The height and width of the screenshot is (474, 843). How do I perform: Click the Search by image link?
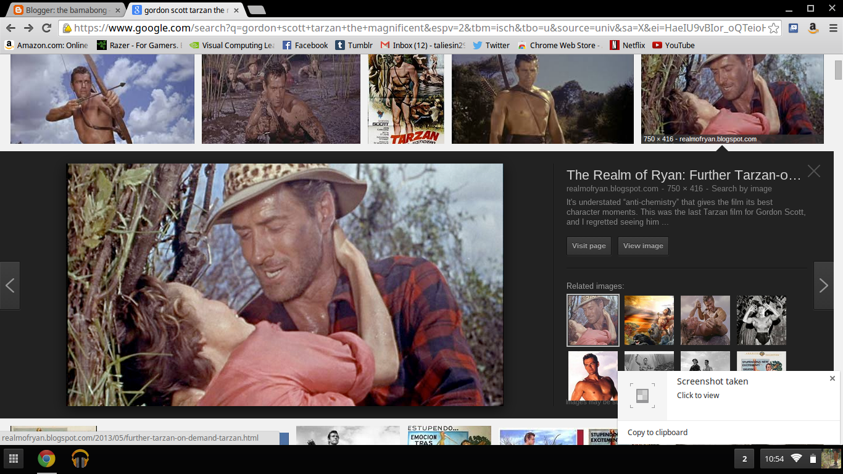click(x=742, y=189)
